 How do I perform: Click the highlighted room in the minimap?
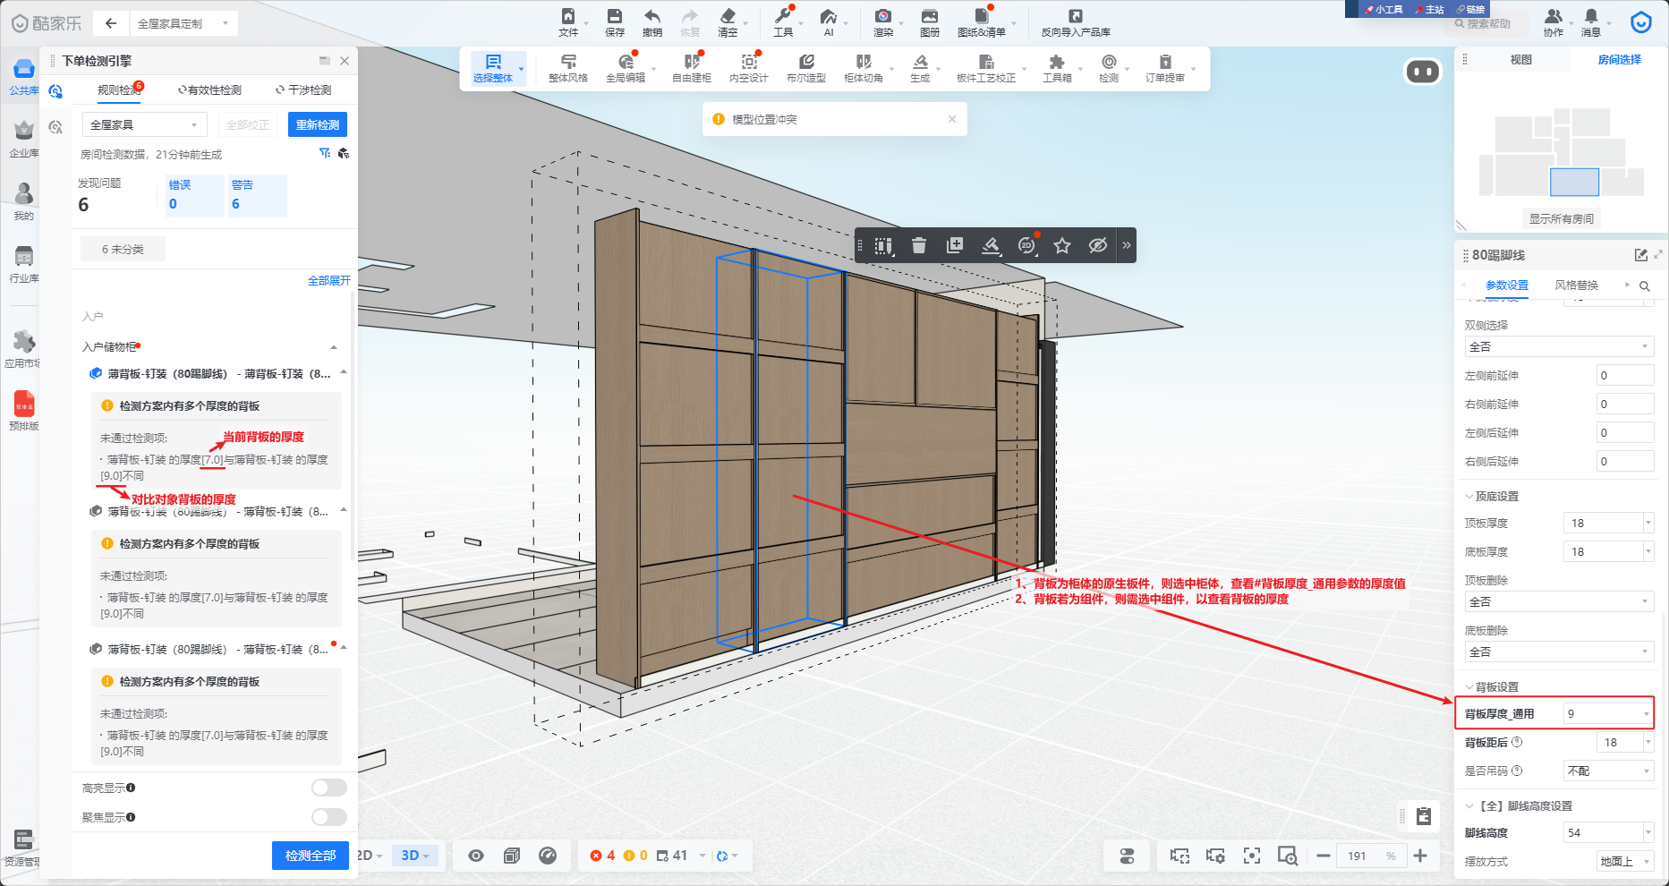[x=1574, y=182]
